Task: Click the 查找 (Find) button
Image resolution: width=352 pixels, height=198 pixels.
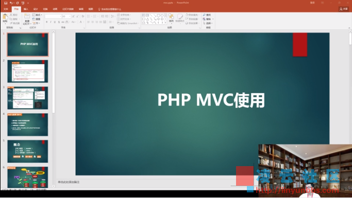Action: (x=207, y=15)
